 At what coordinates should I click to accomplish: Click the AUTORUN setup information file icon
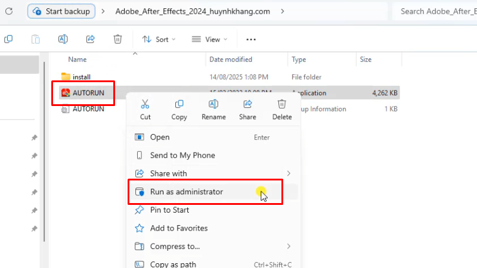pyautogui.click(x=65, y=109)
